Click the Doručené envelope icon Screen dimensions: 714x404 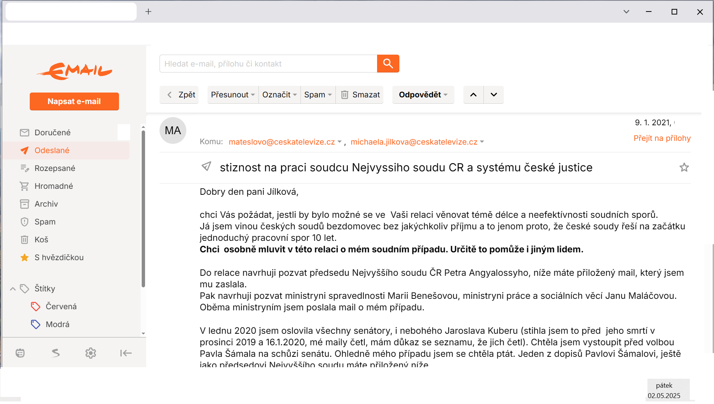pos(25,133)
